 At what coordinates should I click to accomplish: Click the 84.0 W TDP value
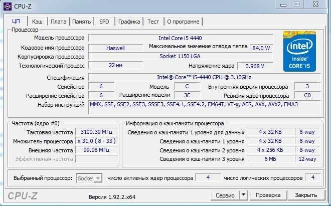coord(261,48)
